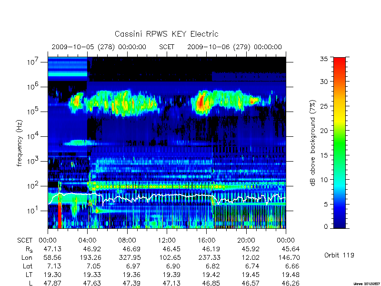
Task: Click the intense red emission near 16:00
Action: [x=201, y=102]
